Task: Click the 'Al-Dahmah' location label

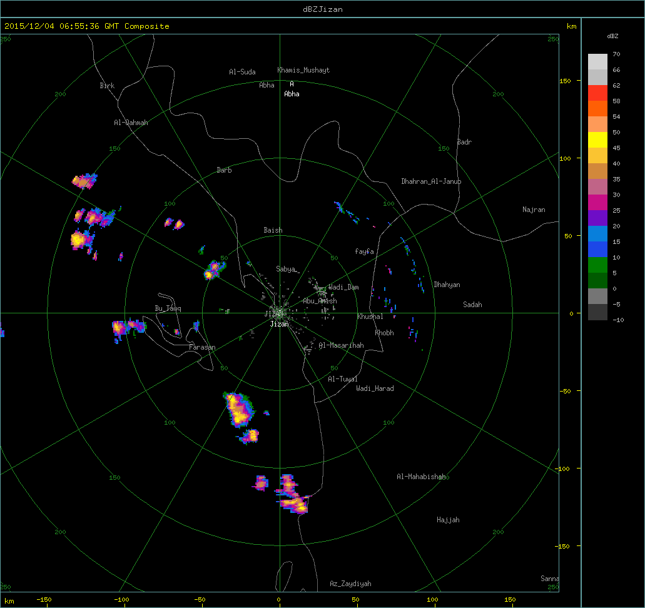Action: click(x=131, y=123)
